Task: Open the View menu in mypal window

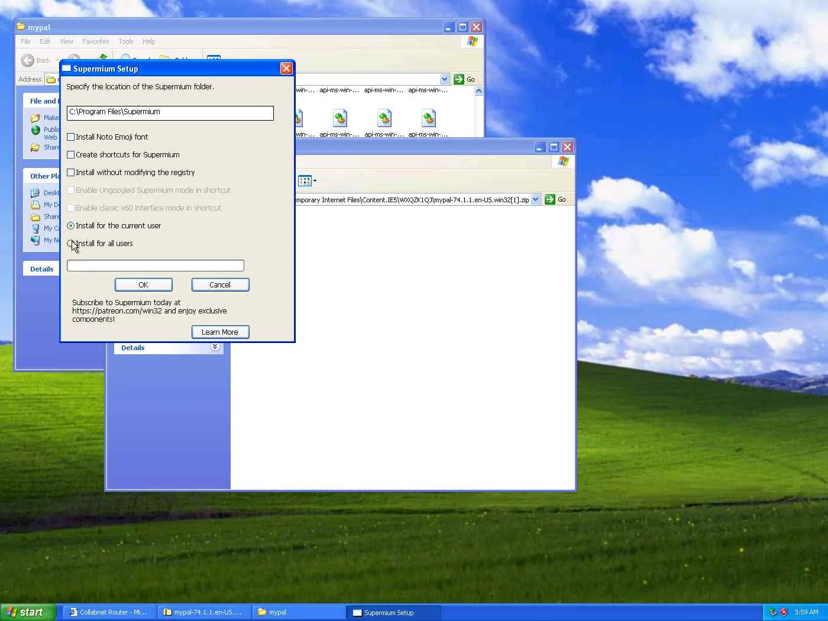Action: pos(66,41)
